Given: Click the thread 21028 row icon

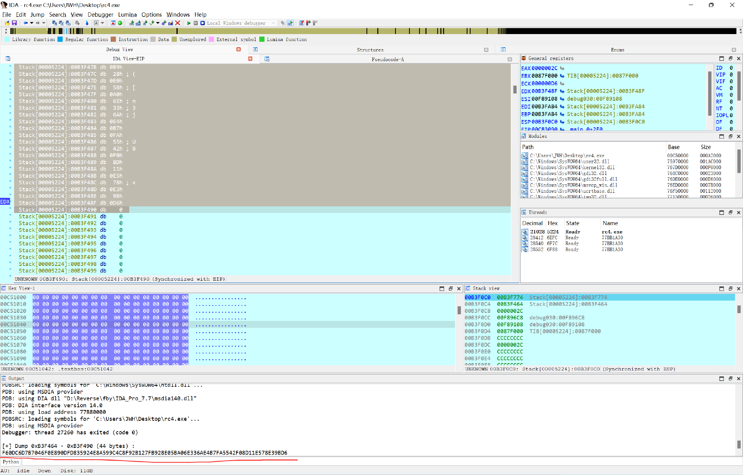Looking at the screenshot, I should click(525, 232).
